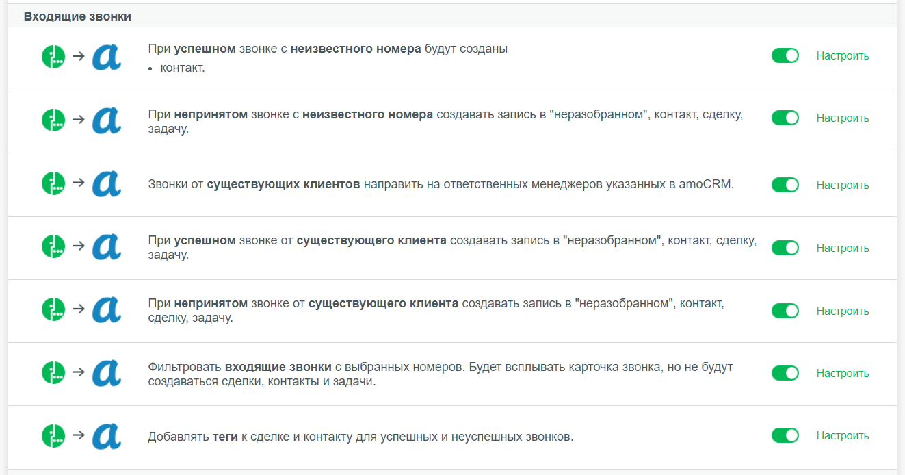This screenshot has width=905, height=475.
Task: Click the amoCRM logo for successful existing client call
Action: 106,247
